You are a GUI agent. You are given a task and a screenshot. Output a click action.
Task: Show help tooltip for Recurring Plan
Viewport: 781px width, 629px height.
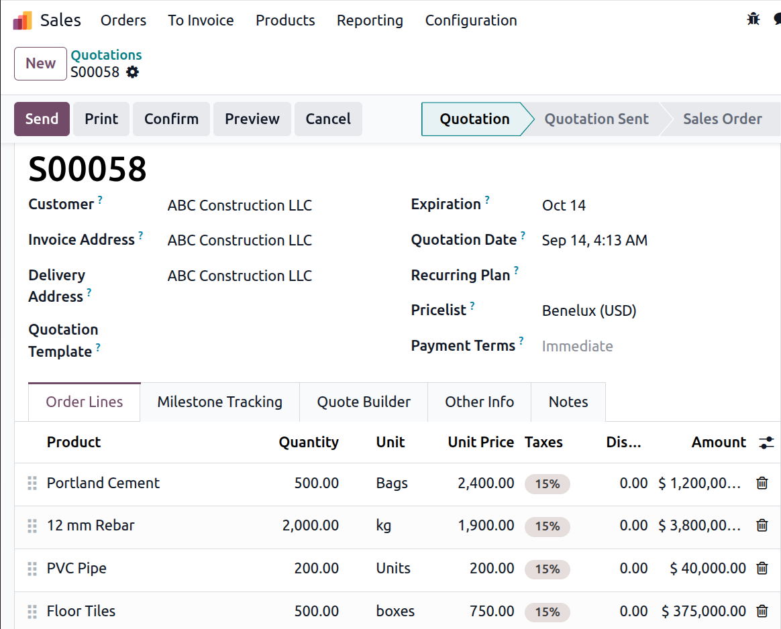tap(517, 270)
